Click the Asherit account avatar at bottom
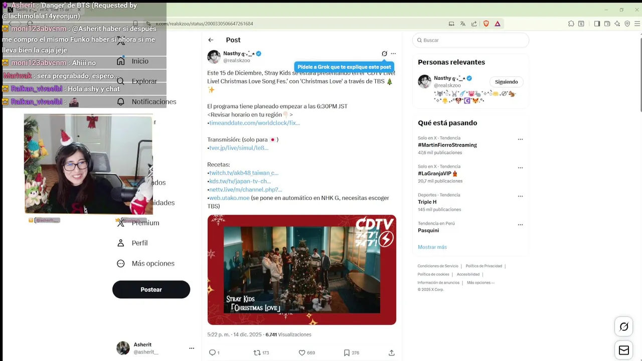642x361 pixels. pyautogui.click(x=123, y=348)
